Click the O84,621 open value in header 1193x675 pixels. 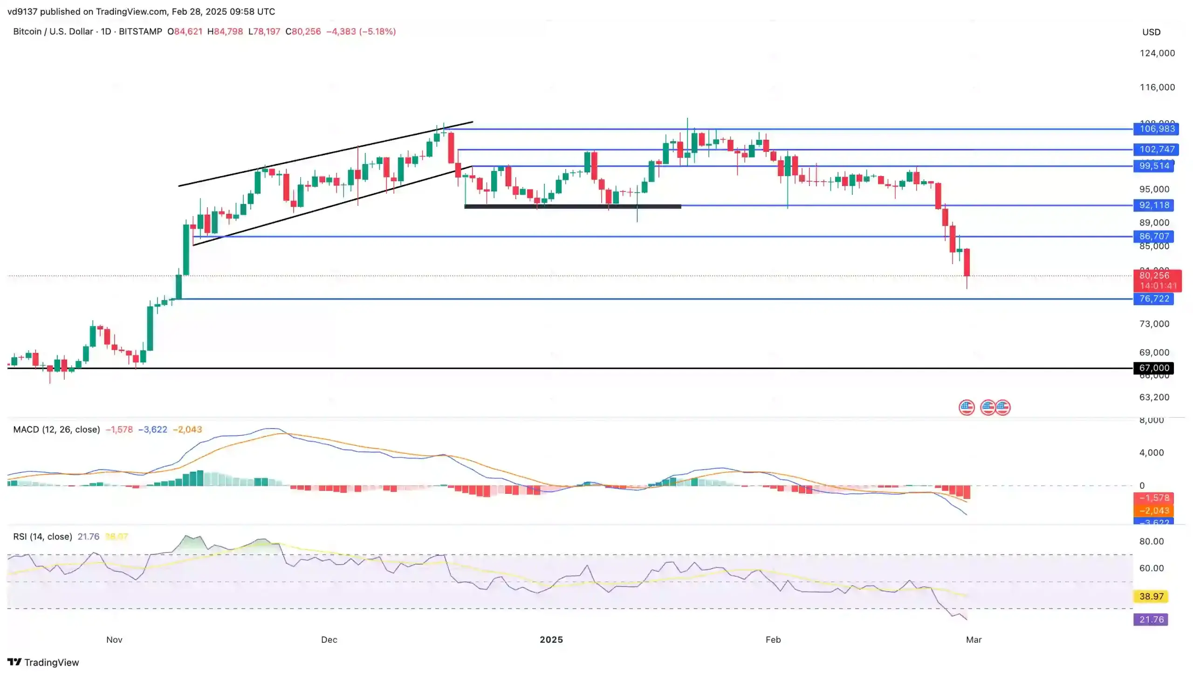(185, 32)
